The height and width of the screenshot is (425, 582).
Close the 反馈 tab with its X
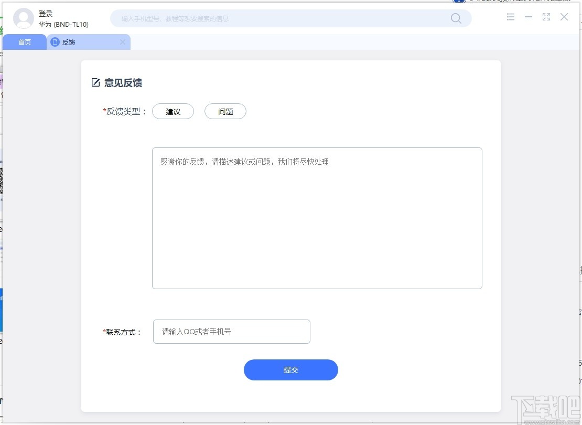[x=123, y=42]
